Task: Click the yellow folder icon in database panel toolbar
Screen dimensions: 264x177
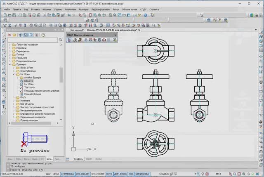Action: click(x=14, y=35)
